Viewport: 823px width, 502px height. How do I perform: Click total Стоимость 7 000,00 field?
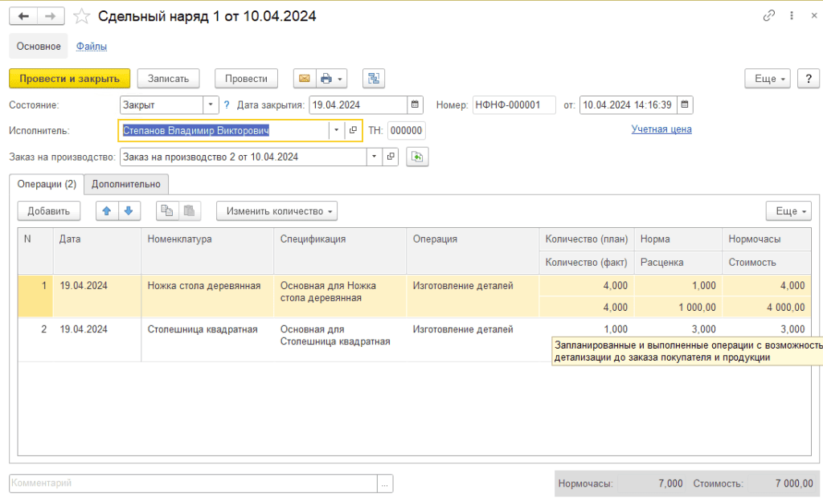[x=783, y=484]
